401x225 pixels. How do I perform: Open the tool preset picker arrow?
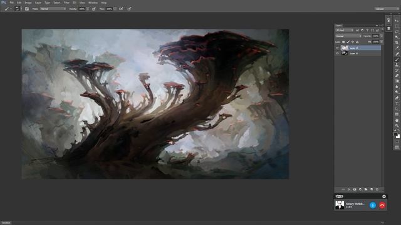[x=11, y=9]
